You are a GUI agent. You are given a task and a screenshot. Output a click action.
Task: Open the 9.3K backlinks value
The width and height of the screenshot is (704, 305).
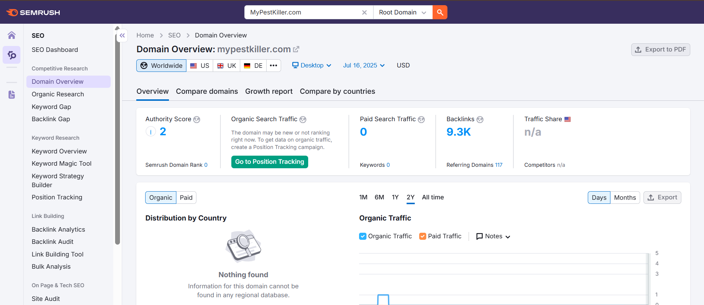coord(459,132)
